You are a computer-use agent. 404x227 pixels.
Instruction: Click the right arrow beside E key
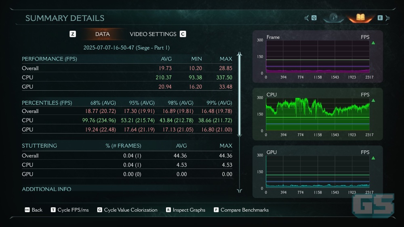coord(387,18)
